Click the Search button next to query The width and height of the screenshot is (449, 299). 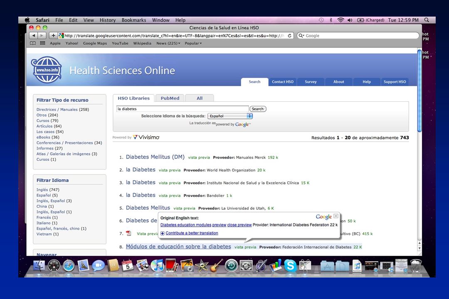coord(258,109)
